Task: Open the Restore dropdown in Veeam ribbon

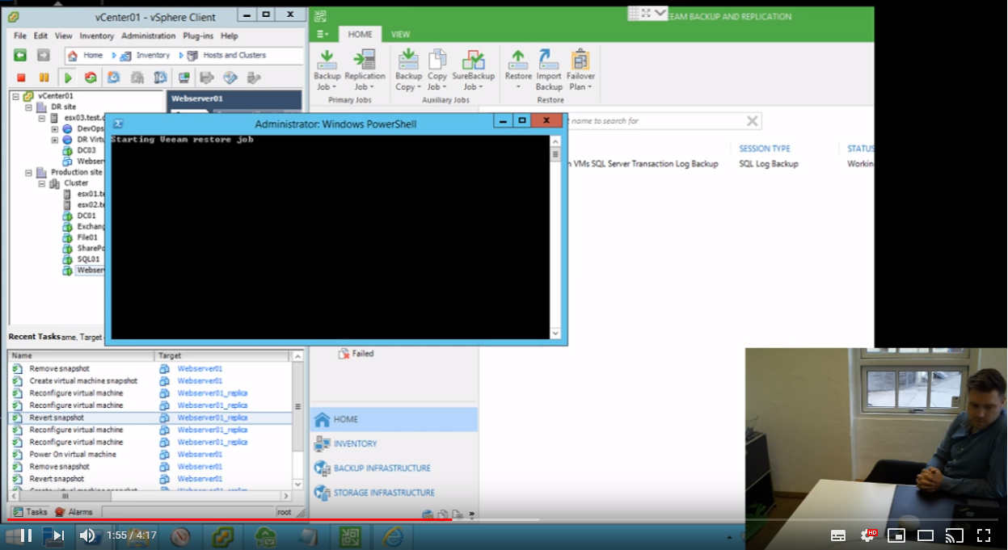Action: (x=518, y=70)
